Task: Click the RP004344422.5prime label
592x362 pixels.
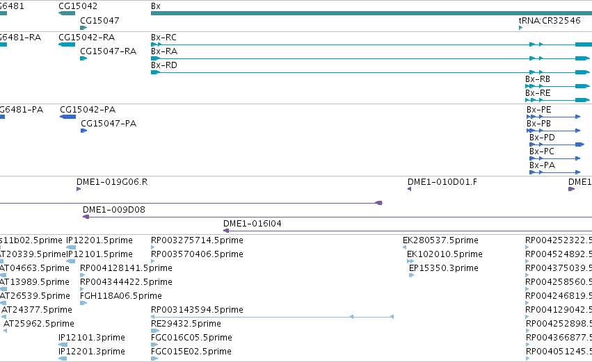Action: coord(126,282)
